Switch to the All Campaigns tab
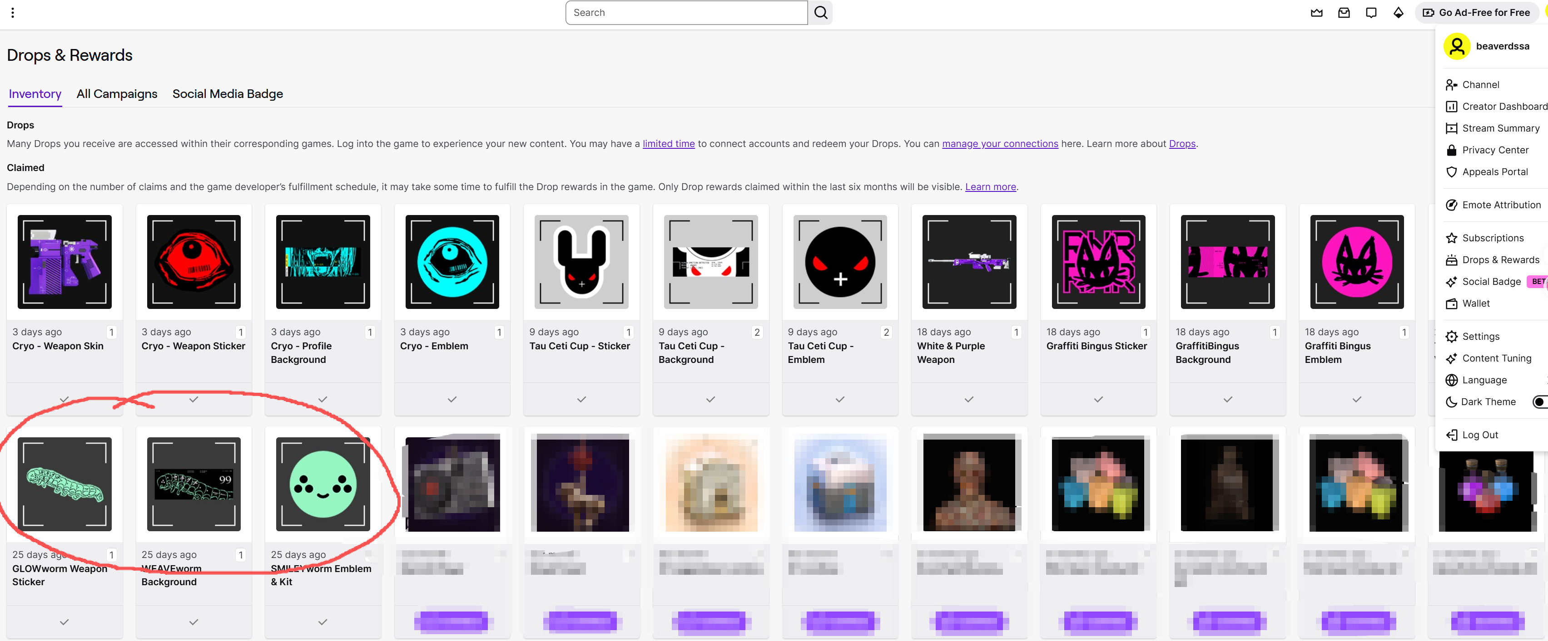This screenshot has width=1548, height=641. [x=117, y=93]
